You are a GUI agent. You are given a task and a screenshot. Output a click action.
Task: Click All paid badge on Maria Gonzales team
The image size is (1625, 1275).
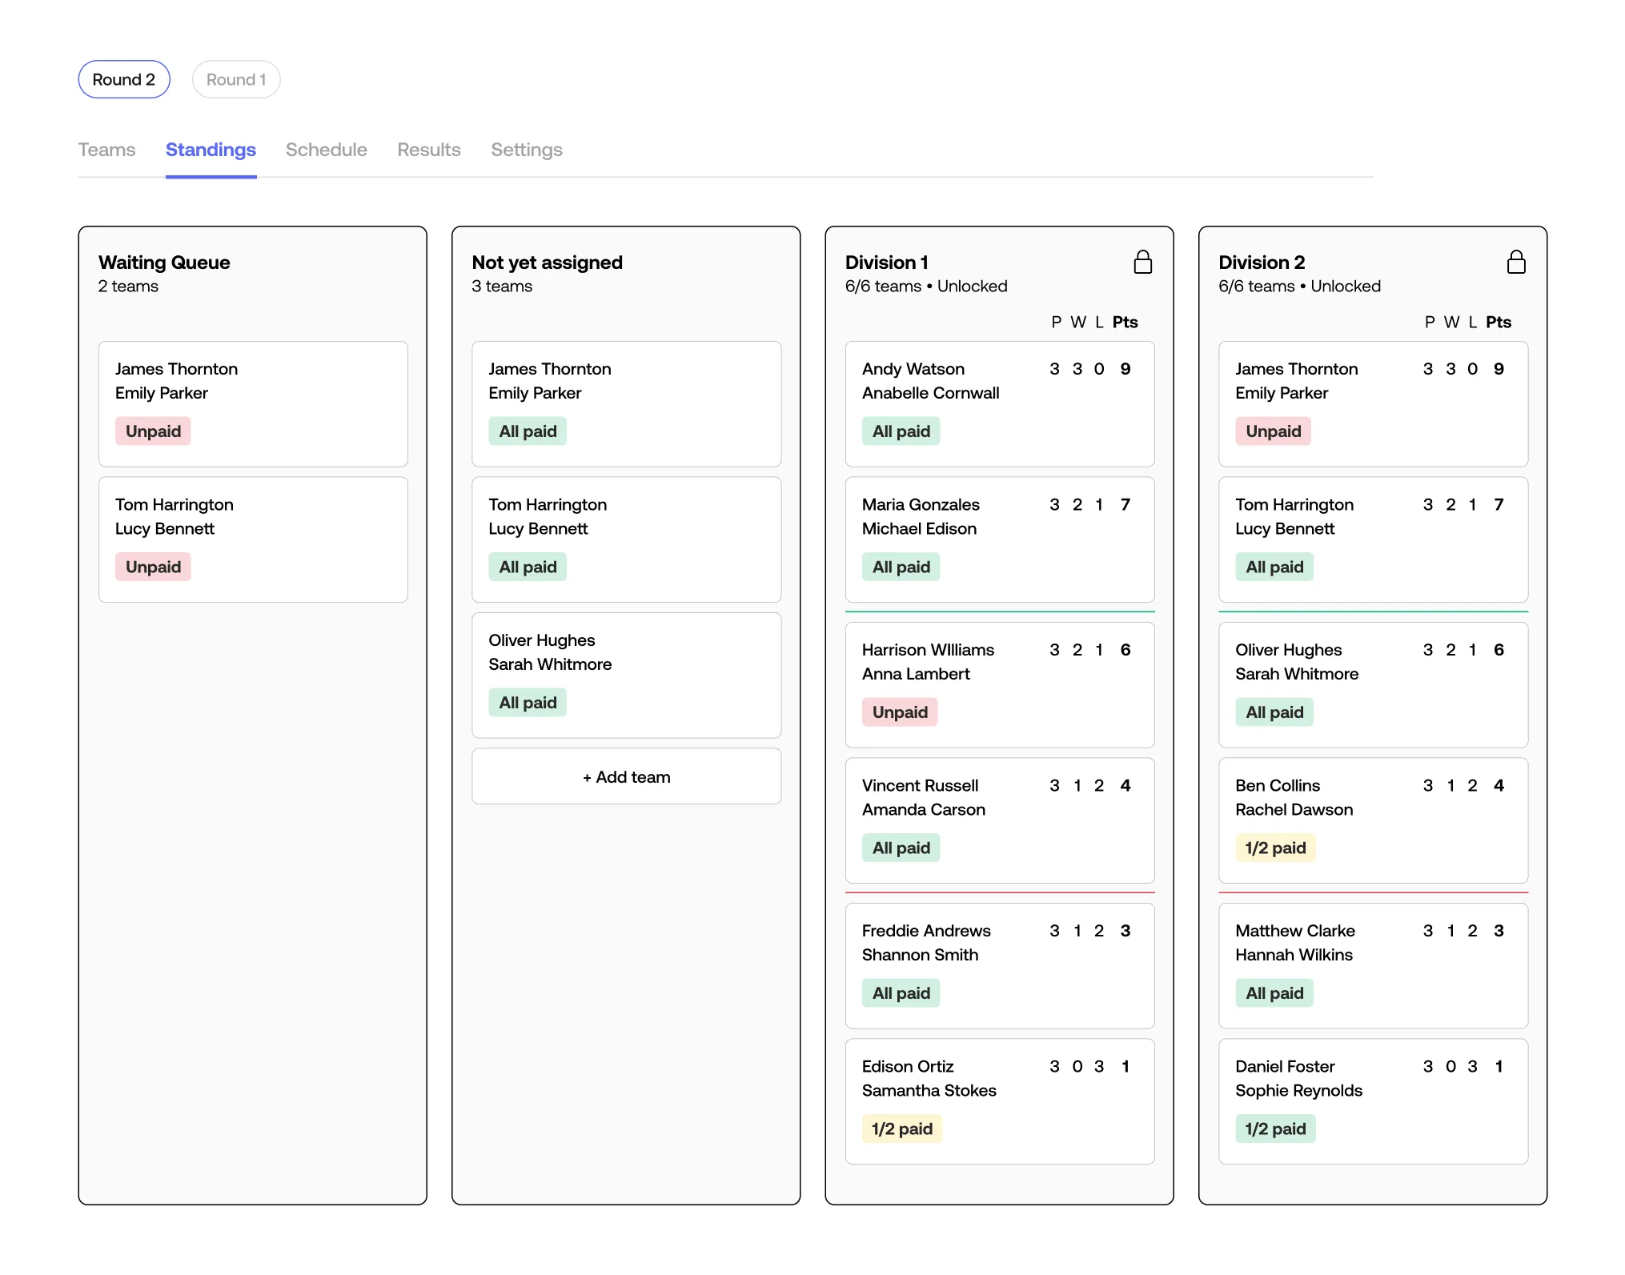click(x=901, y=567)
